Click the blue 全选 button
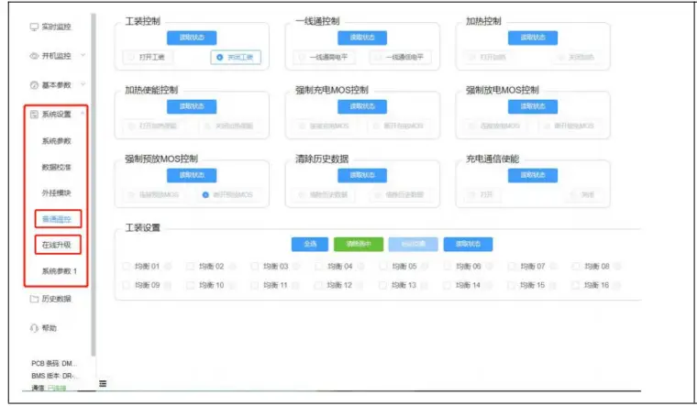The image size is (697, 406). pyautogui.click(x=310, y=245)
